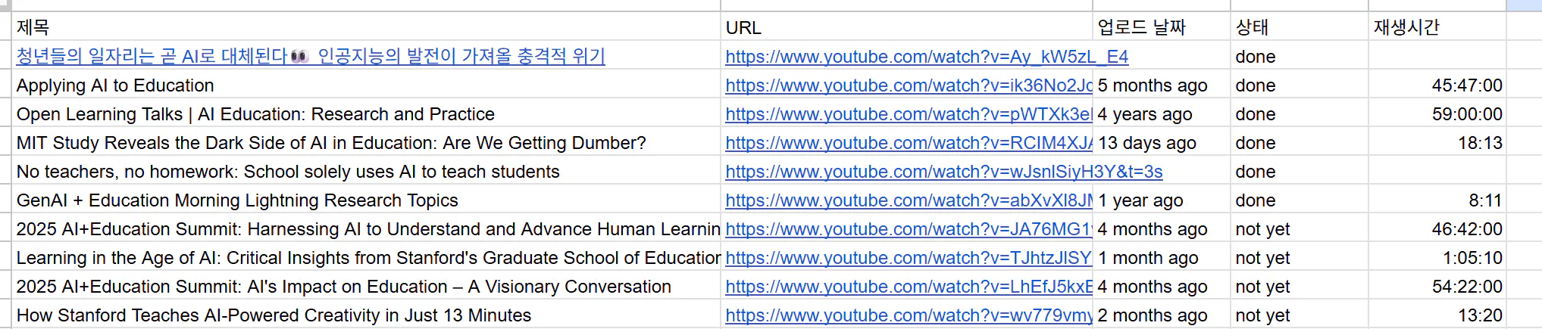
Task: Open URL for GenAI + Education Morning Lightning
Action: pos(908,200)
